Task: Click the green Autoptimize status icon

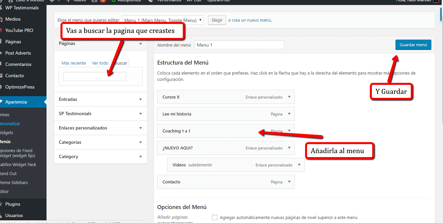Action: tap(114, 1)
